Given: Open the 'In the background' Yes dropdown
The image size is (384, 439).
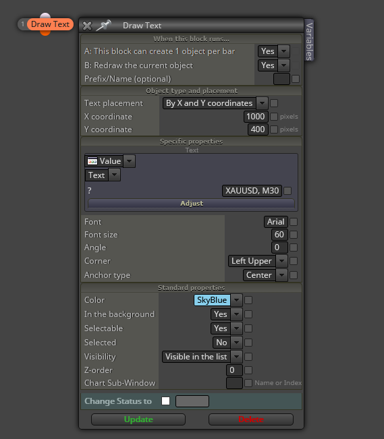Looking at the screenshot, I should click(x=227, y=314).
